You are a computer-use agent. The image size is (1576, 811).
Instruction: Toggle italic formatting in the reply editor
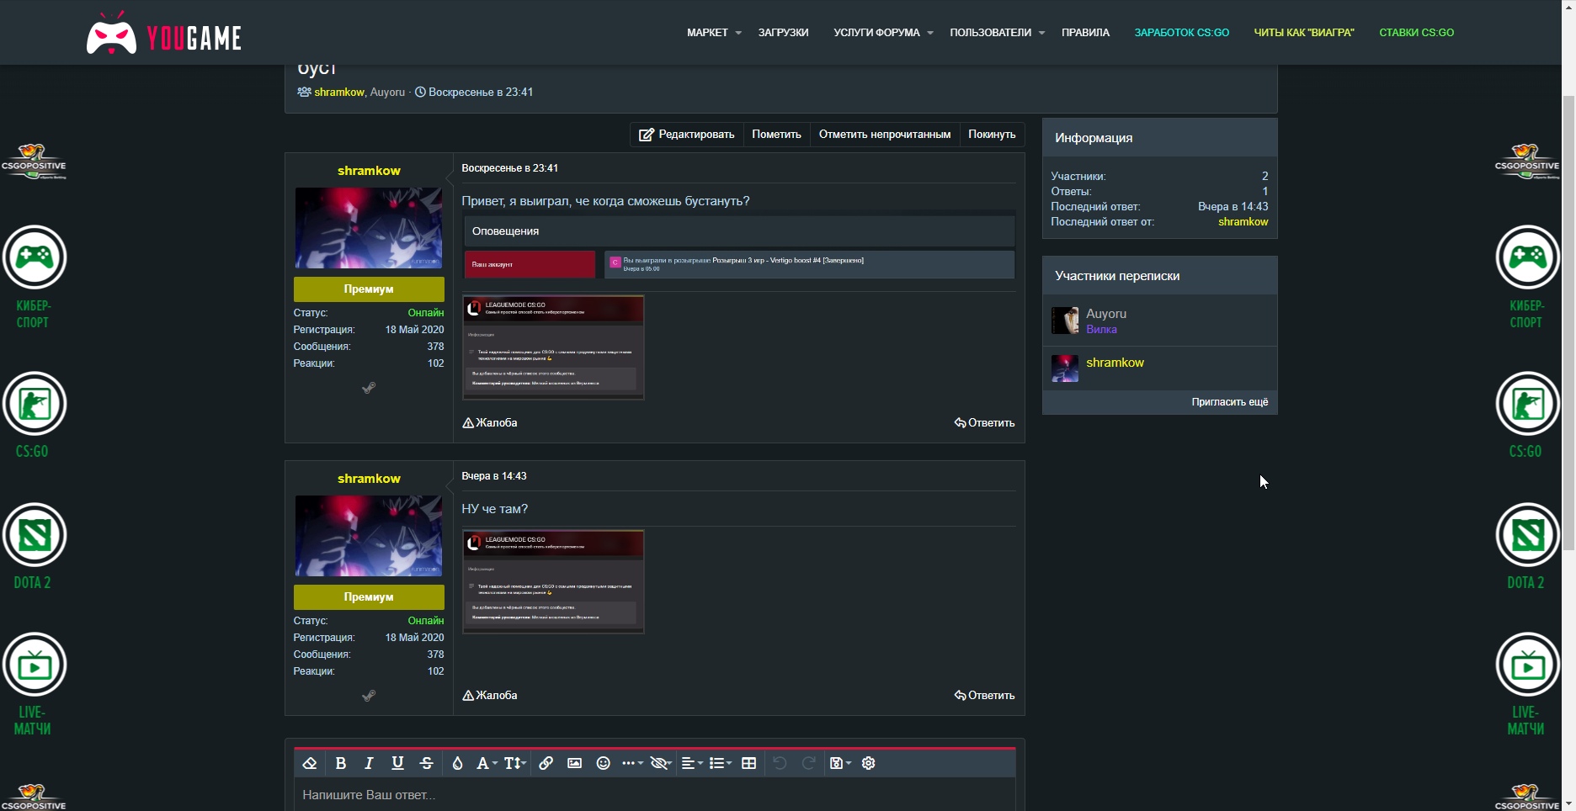click(x=369, y=763)
